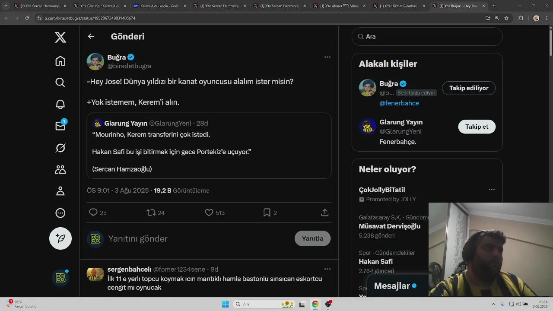Switch to the X'te Glarung browser tab
Viewport: 553px width, 311px height.
click(99, 6)
